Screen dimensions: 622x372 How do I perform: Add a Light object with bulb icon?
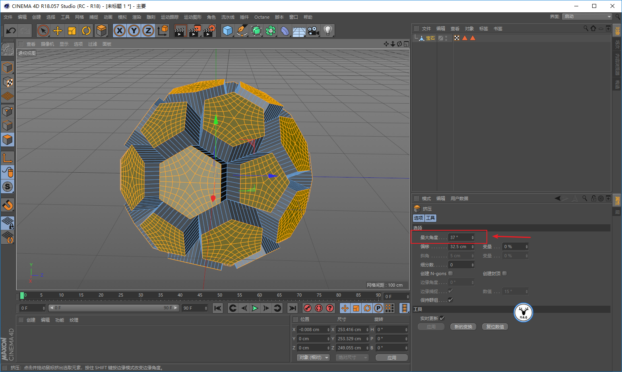pos(328,31)
